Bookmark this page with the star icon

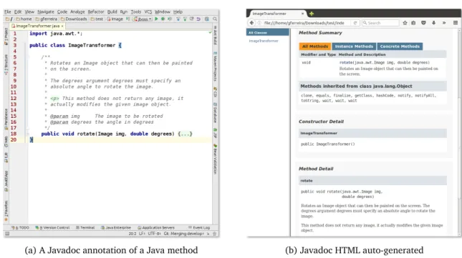(405, 23)
